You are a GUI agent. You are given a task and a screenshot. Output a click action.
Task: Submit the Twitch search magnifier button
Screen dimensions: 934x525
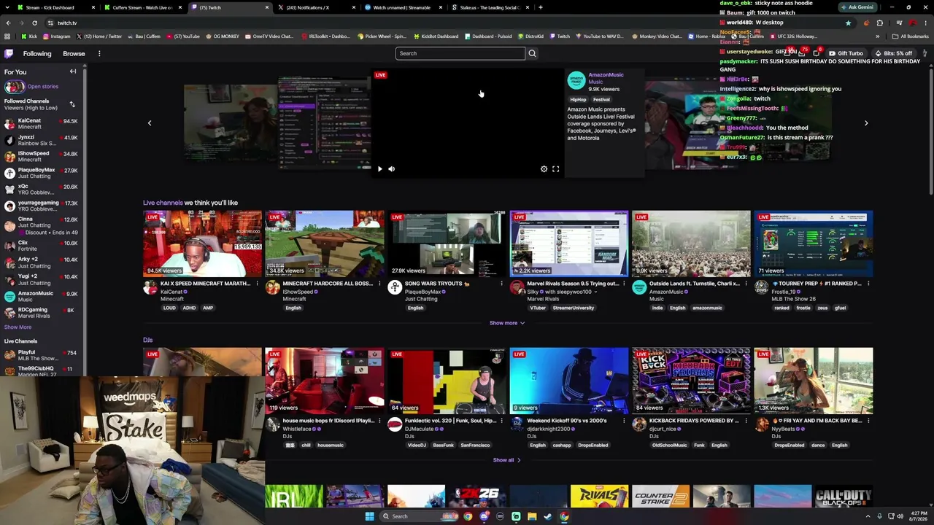point(532,53)
